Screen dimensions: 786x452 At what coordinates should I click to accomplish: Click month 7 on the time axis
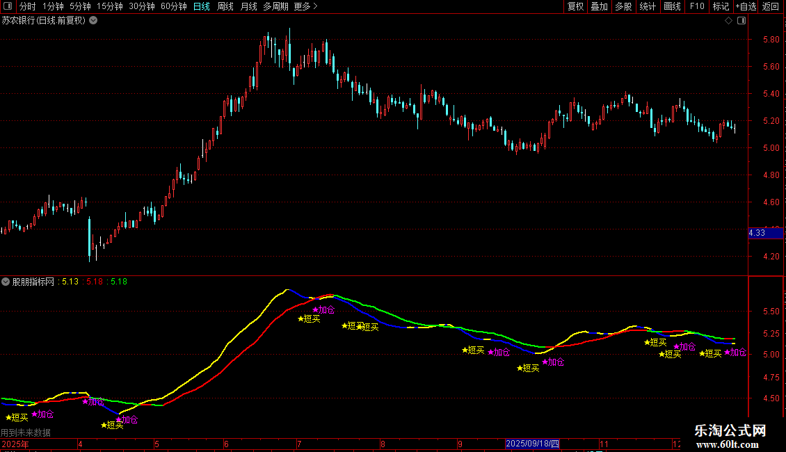tap(299, 444)
